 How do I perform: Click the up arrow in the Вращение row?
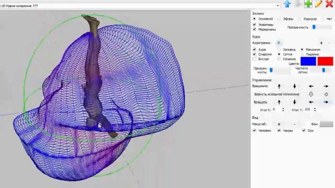tap(279, 86)
